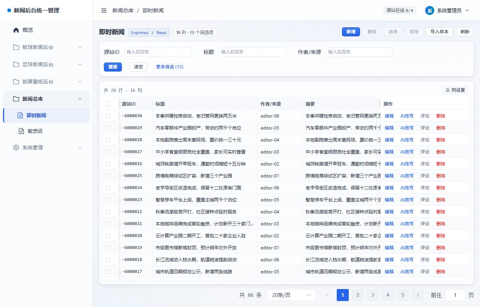Screen dimensions: 480x307
Task: Click the topnews / News tag
Action: pos(149,33)
